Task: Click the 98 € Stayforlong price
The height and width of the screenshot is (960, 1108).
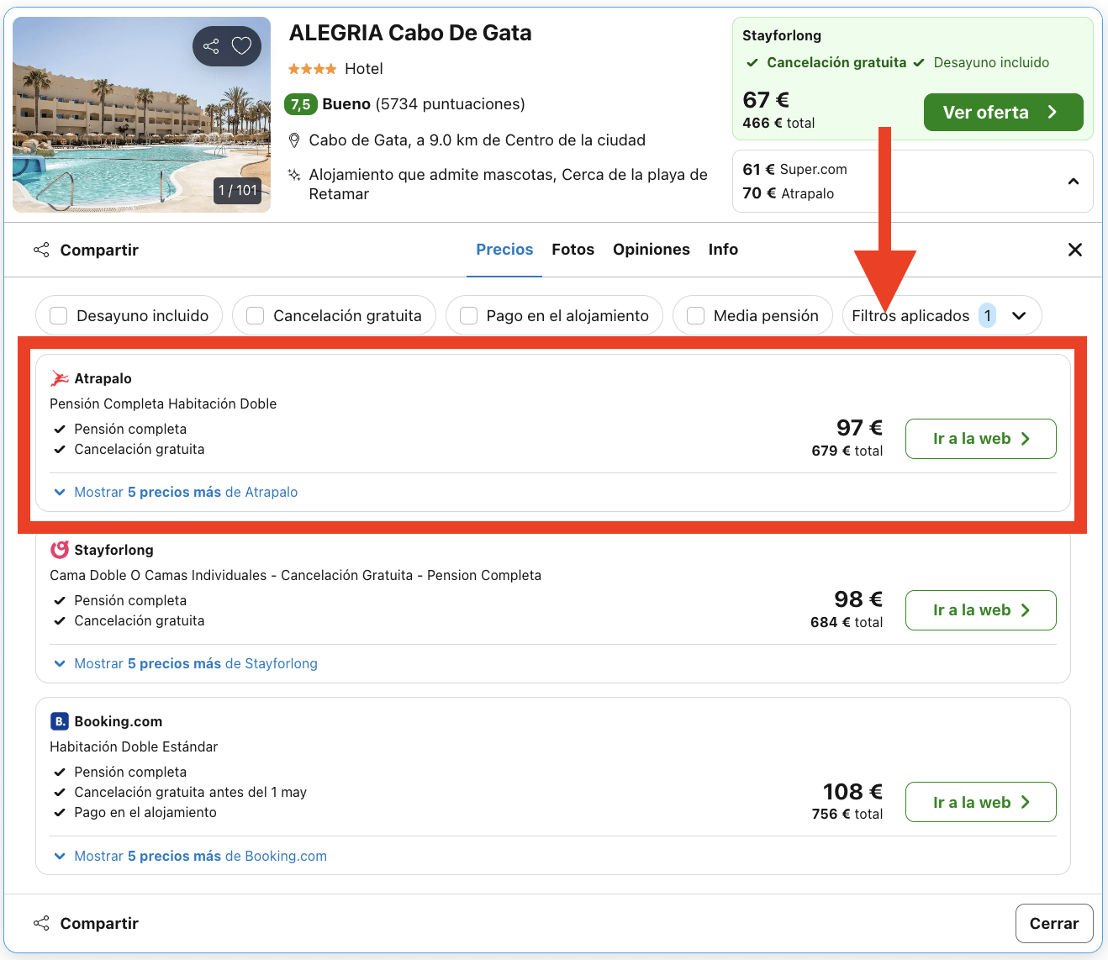Action: pyautogui.click(x=858, y=599)
